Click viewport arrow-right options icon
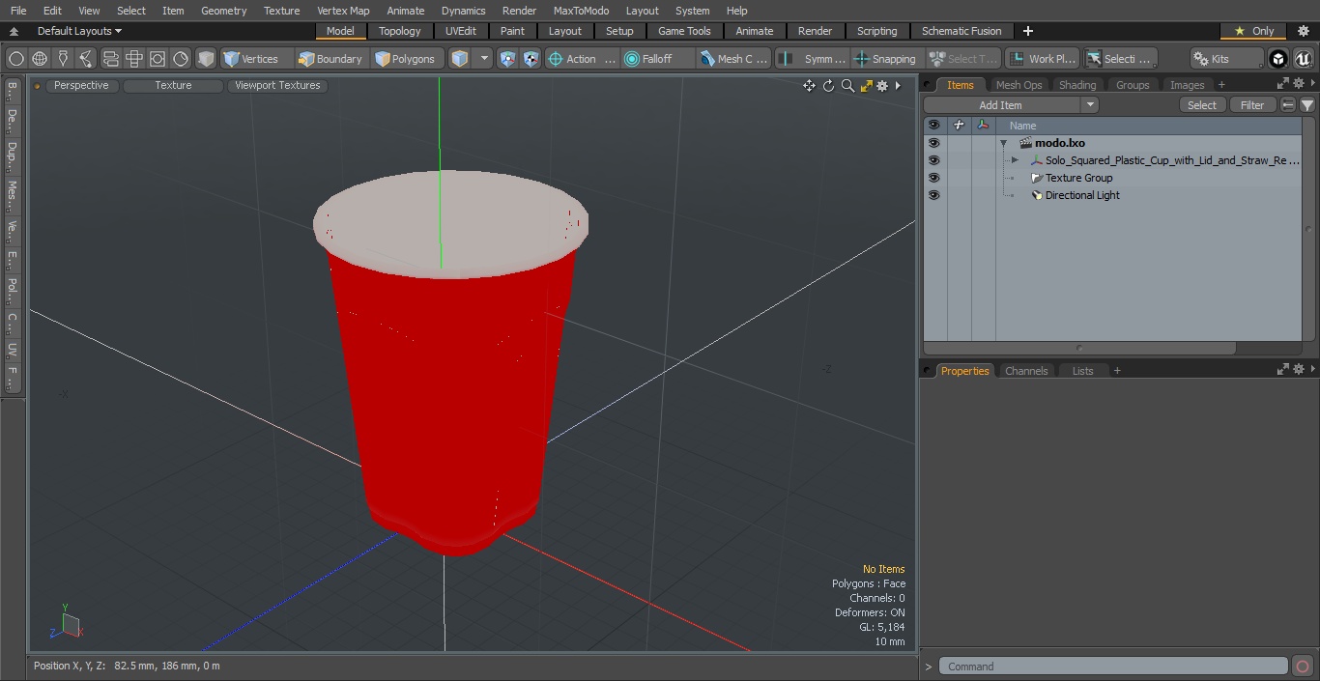 tap(898, 86)
